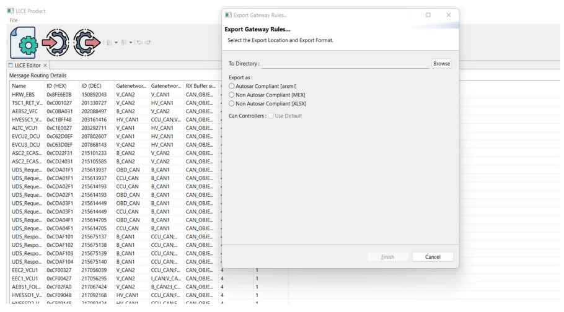Select the EVCU3_DCU message name
The height and width of the screenshot is (312, 564).
tap(26, 145)
